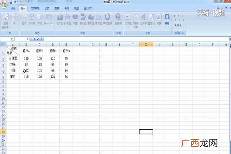
Task: Select the 超市B header cell
Action: pyautogui.click(x=40, y=51)
